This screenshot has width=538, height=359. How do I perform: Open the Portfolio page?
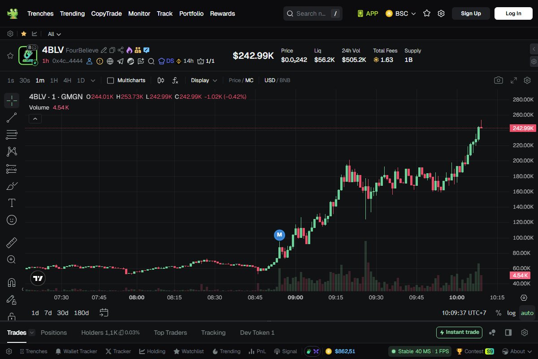point(191,13)
